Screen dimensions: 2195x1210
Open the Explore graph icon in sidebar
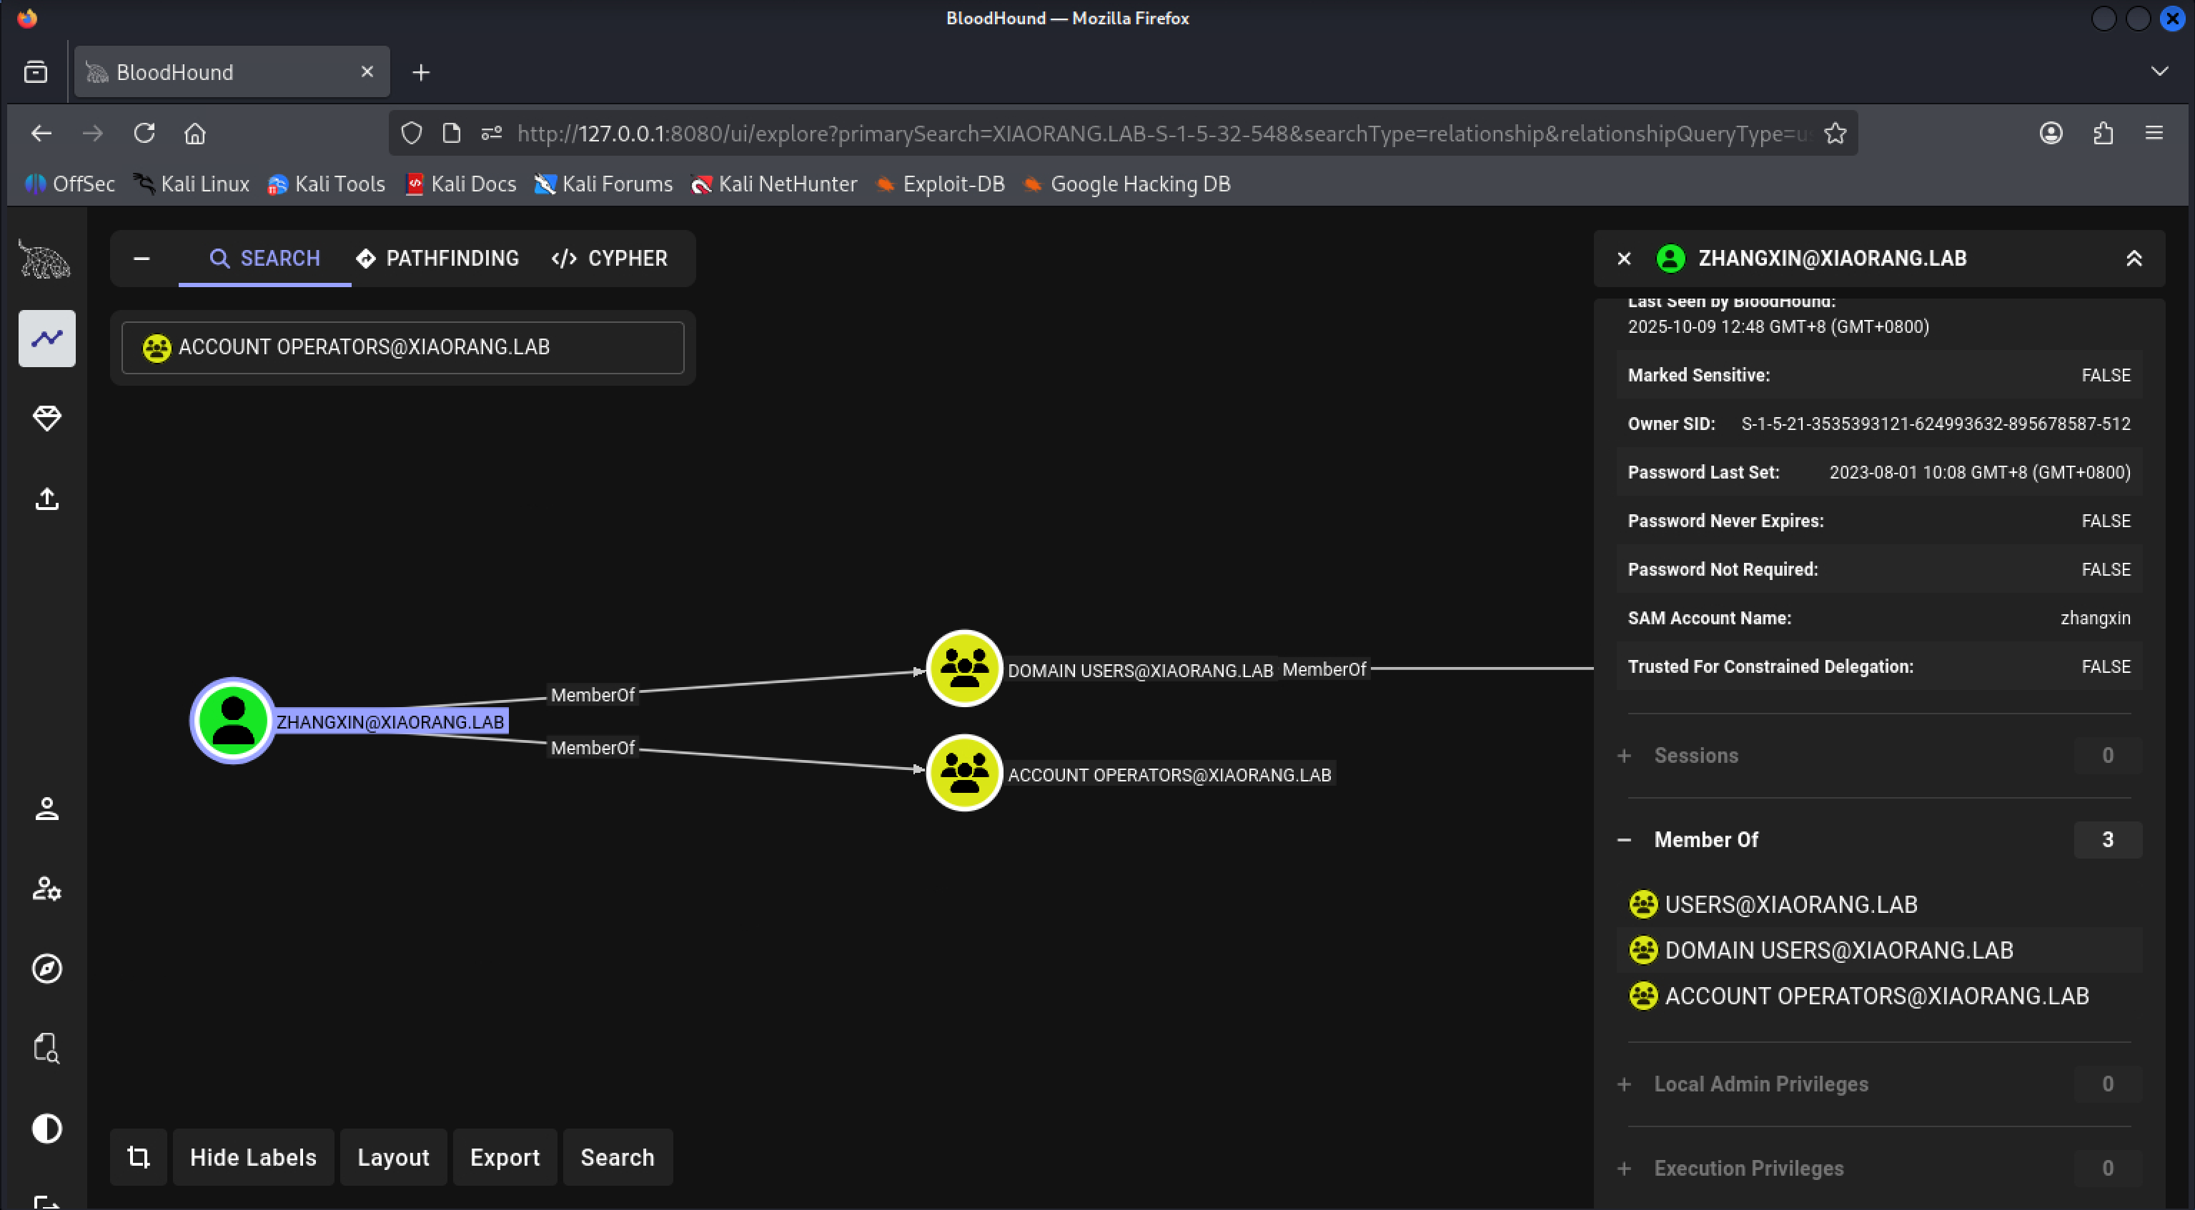point(47,338)
